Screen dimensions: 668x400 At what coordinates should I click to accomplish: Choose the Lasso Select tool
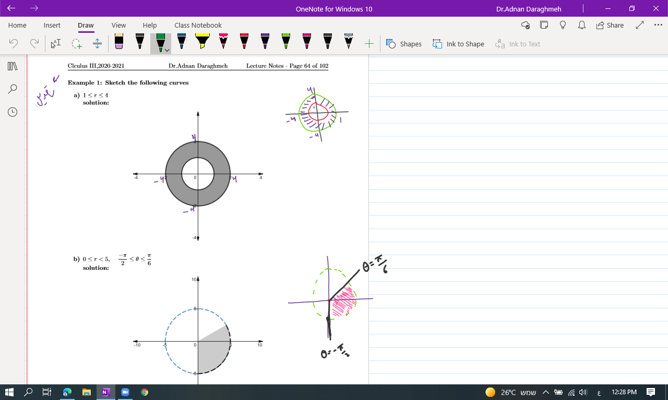tap(77, 44)
